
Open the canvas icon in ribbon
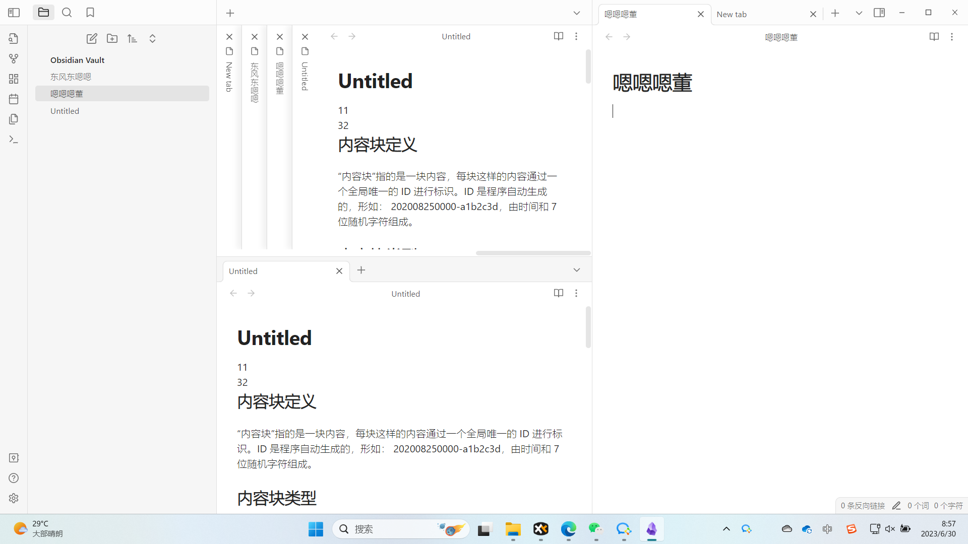coord(14,79)
